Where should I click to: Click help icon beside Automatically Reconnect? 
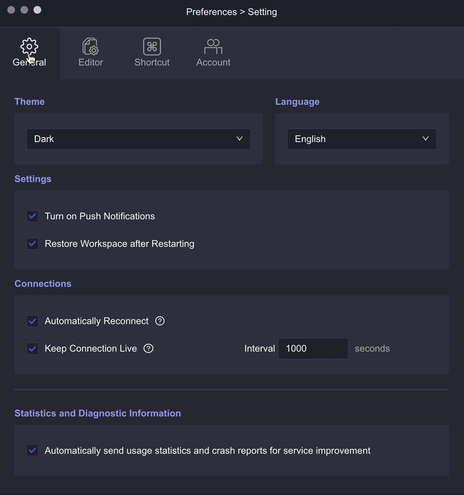coord(160,321)
